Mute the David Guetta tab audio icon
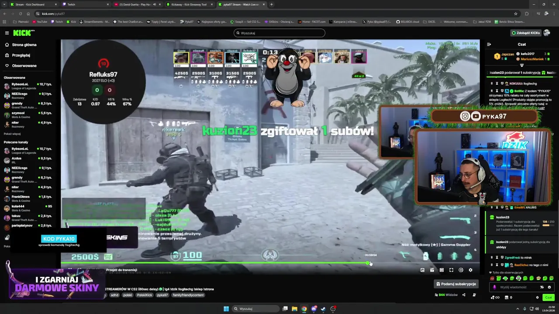The image size is (559, 314). pyautogui.click(x=154, y=4)
